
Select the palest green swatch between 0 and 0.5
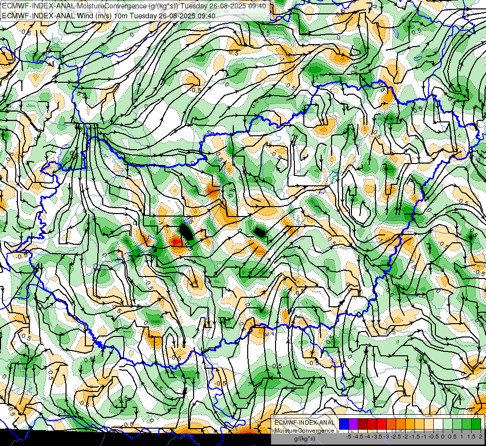tap(448, 424)
